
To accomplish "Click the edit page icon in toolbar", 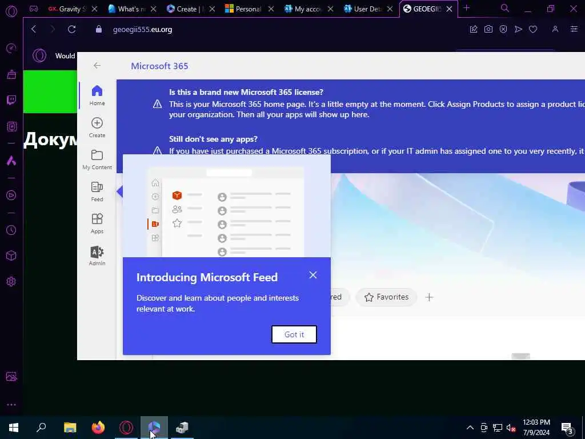I will tap(474, 29).
